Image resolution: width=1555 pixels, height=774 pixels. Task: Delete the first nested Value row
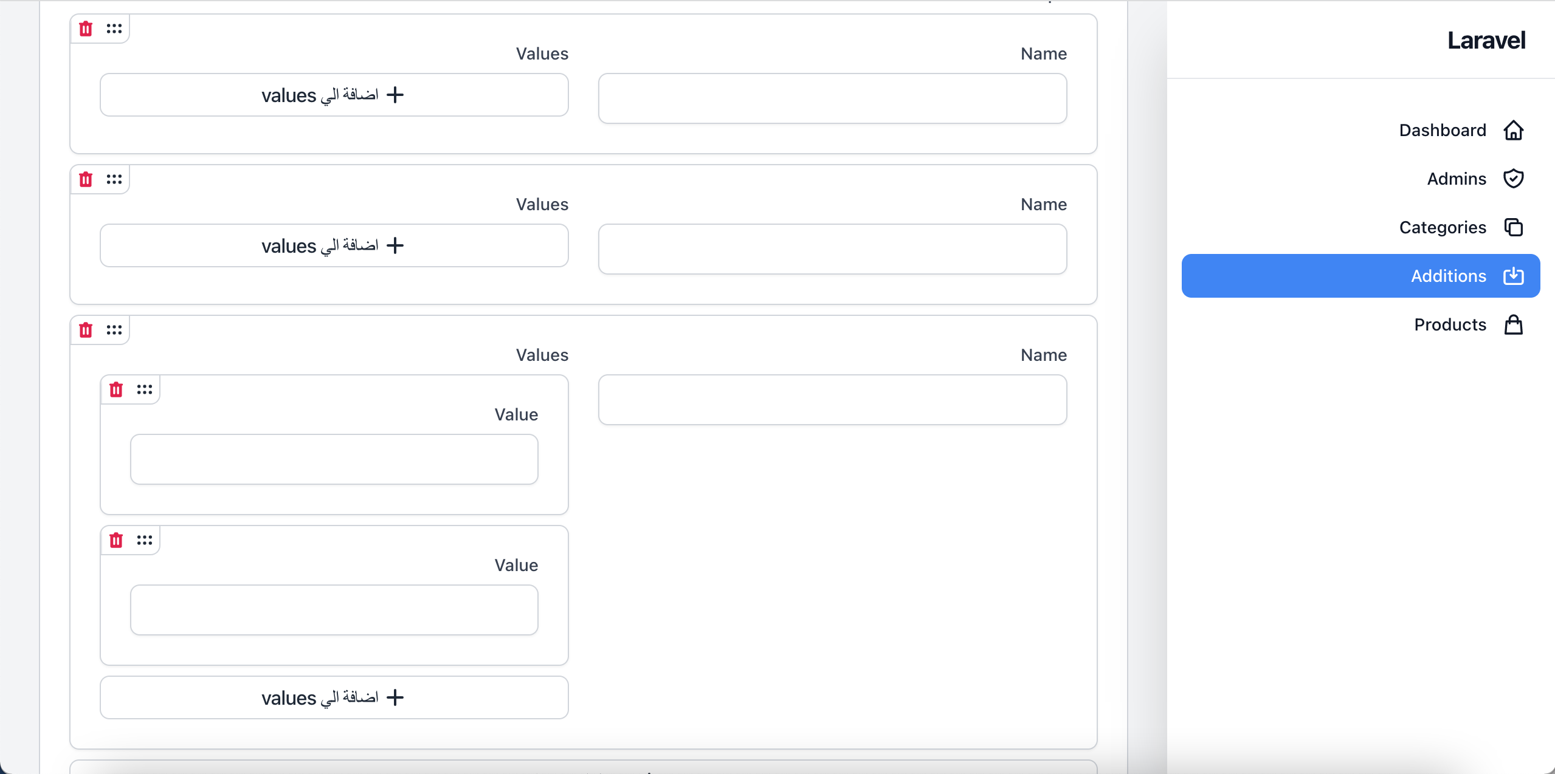coord(116,389)
